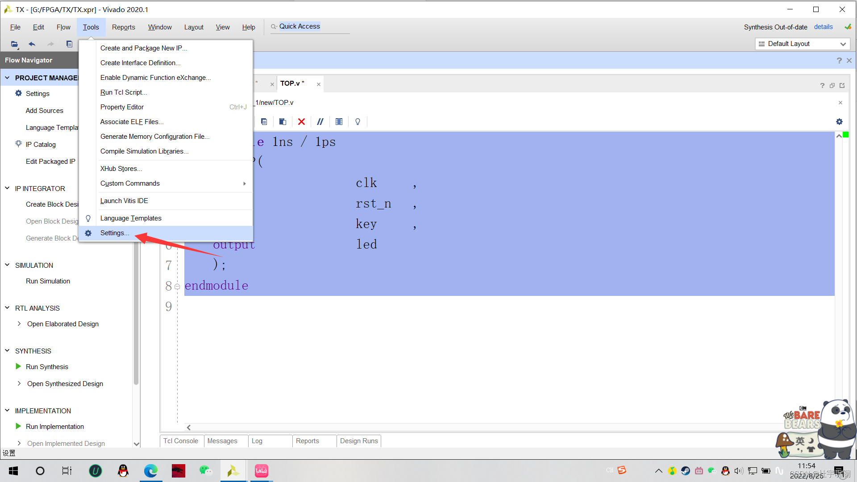This screenshot has height=482, width=857.
Task: Launch Vivado from the taskbar
Action: coord(233,470)
